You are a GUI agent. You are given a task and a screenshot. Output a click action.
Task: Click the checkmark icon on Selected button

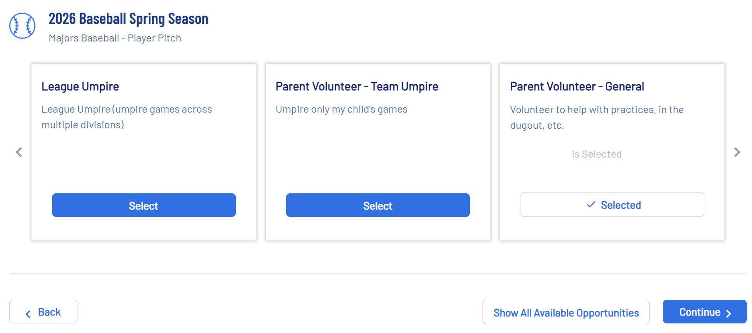591,204
